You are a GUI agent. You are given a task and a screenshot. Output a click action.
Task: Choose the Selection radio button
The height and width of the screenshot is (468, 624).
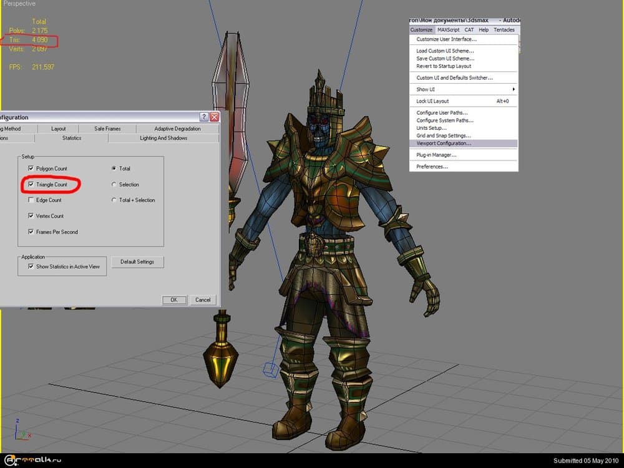click(x=114, y=185)
